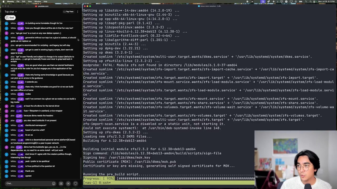Open Control Center in the menu bar
Image resolution: width=337 pixels, height=189 pixels.
(314, 2)
